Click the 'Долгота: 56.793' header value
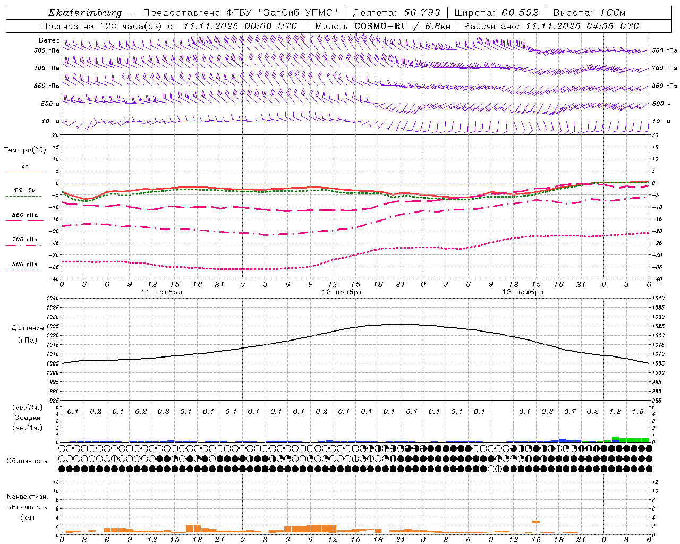This screenshot has width=680, height=544. coord(396,13)
